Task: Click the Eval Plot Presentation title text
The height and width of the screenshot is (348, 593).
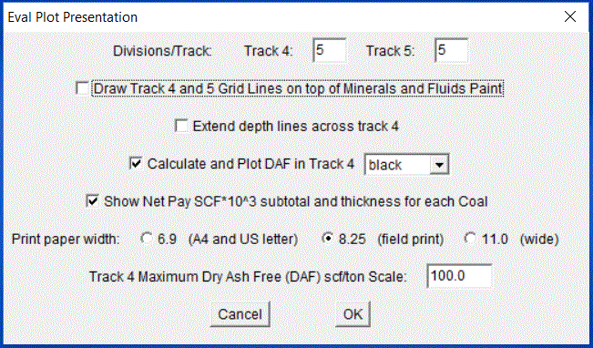Action: click(73, 17)
